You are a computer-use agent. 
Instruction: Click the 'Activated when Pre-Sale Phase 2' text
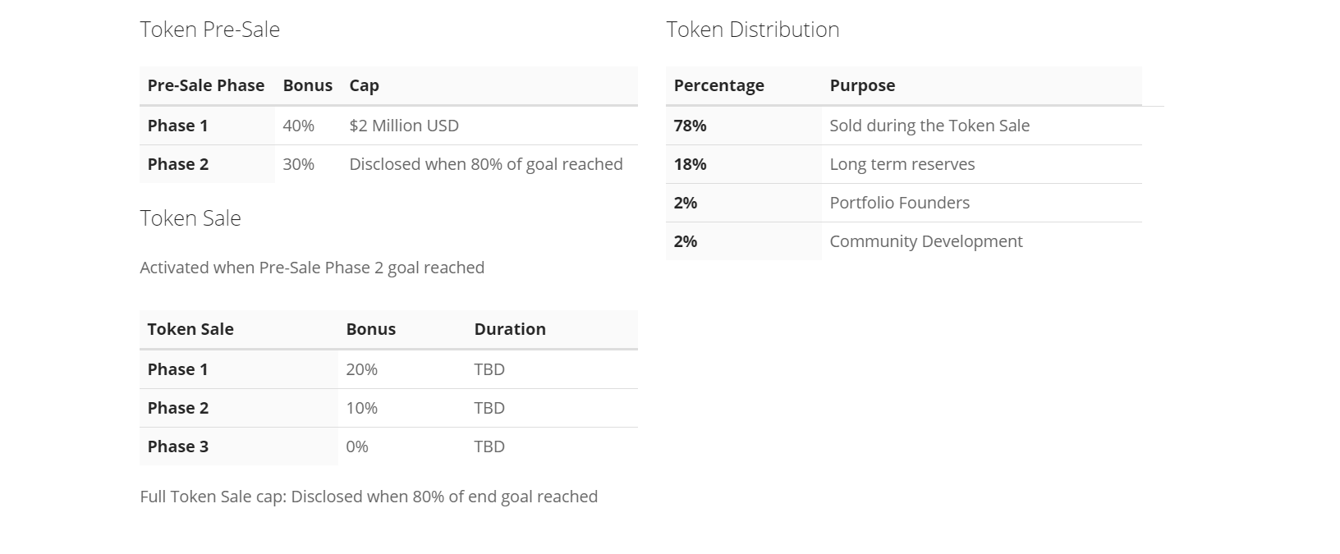point(312,268)
